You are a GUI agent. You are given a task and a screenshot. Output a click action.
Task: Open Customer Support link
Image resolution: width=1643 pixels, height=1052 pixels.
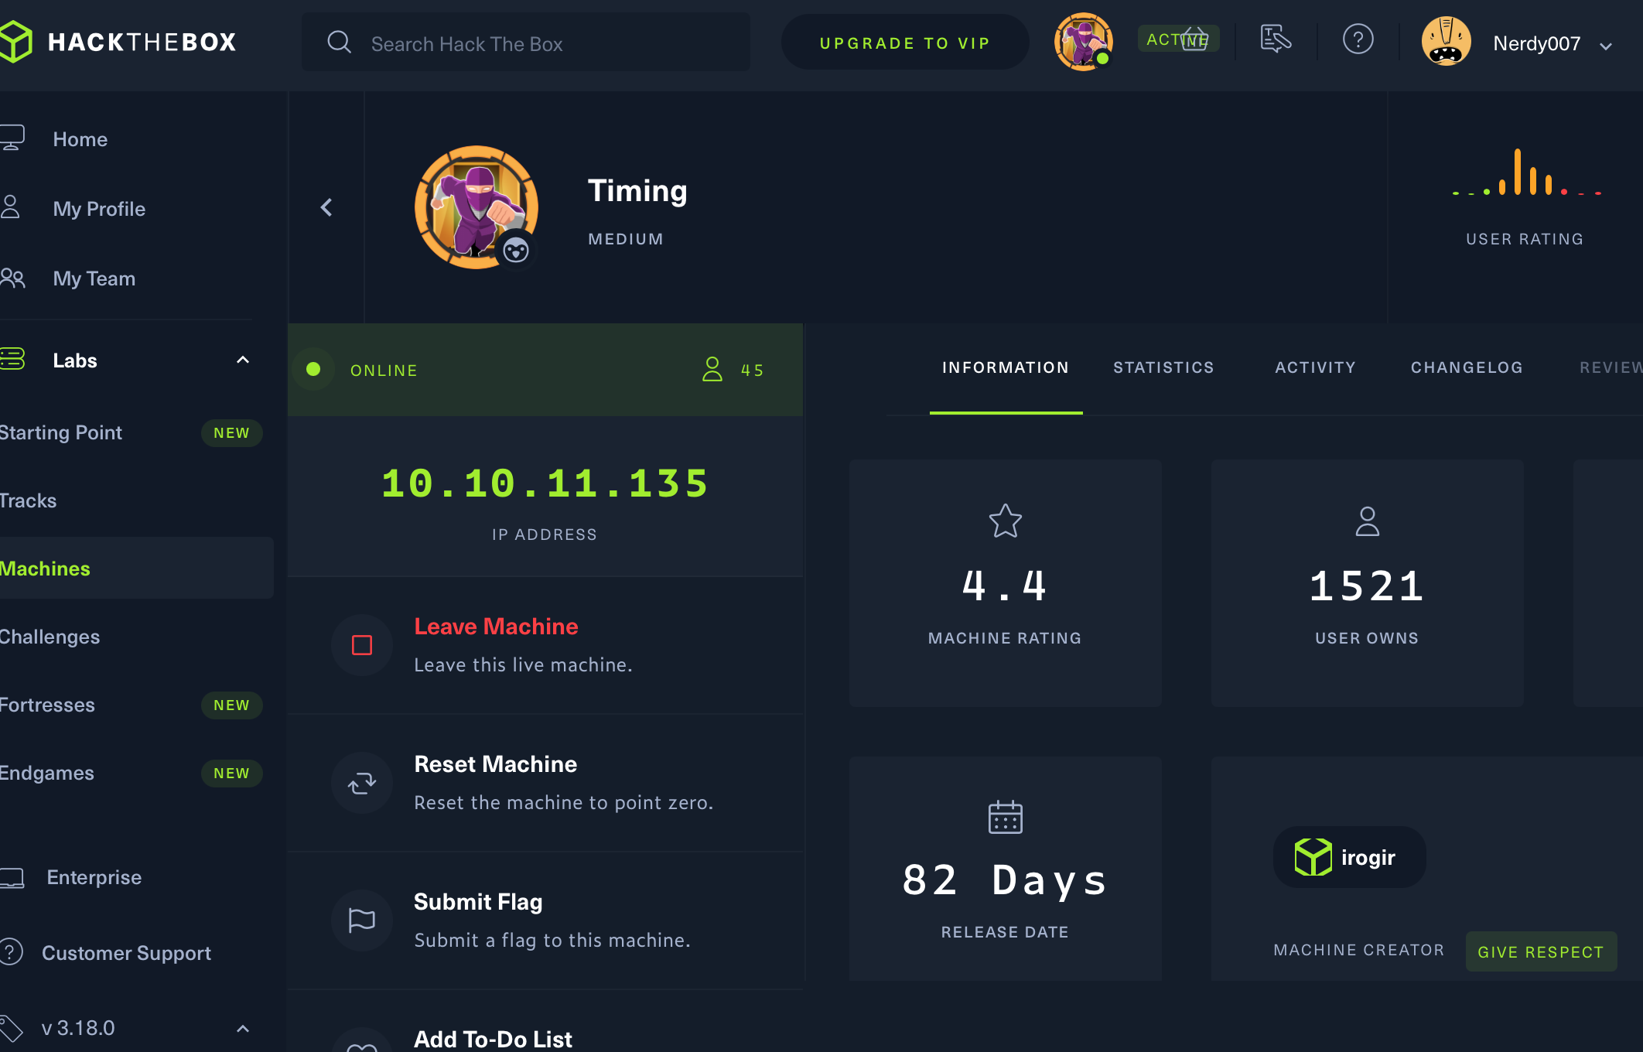(x=126, y=953)
